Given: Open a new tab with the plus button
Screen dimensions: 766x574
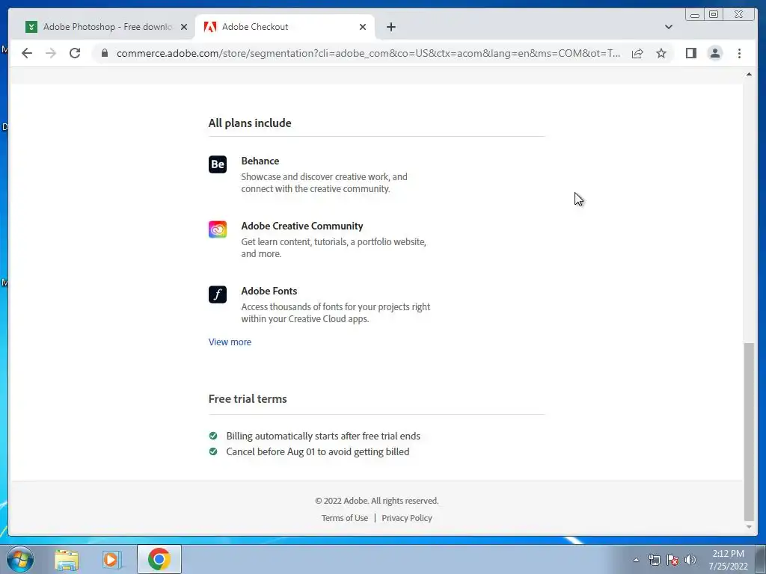Looking at the screenshot, I should coord(390,27).
